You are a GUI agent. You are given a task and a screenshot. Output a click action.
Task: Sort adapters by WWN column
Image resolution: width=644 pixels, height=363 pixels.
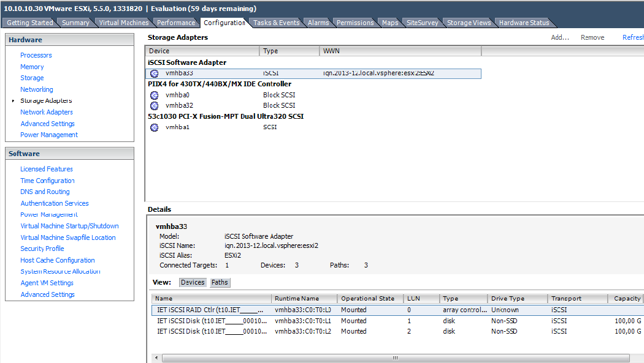tap(400, 51)
